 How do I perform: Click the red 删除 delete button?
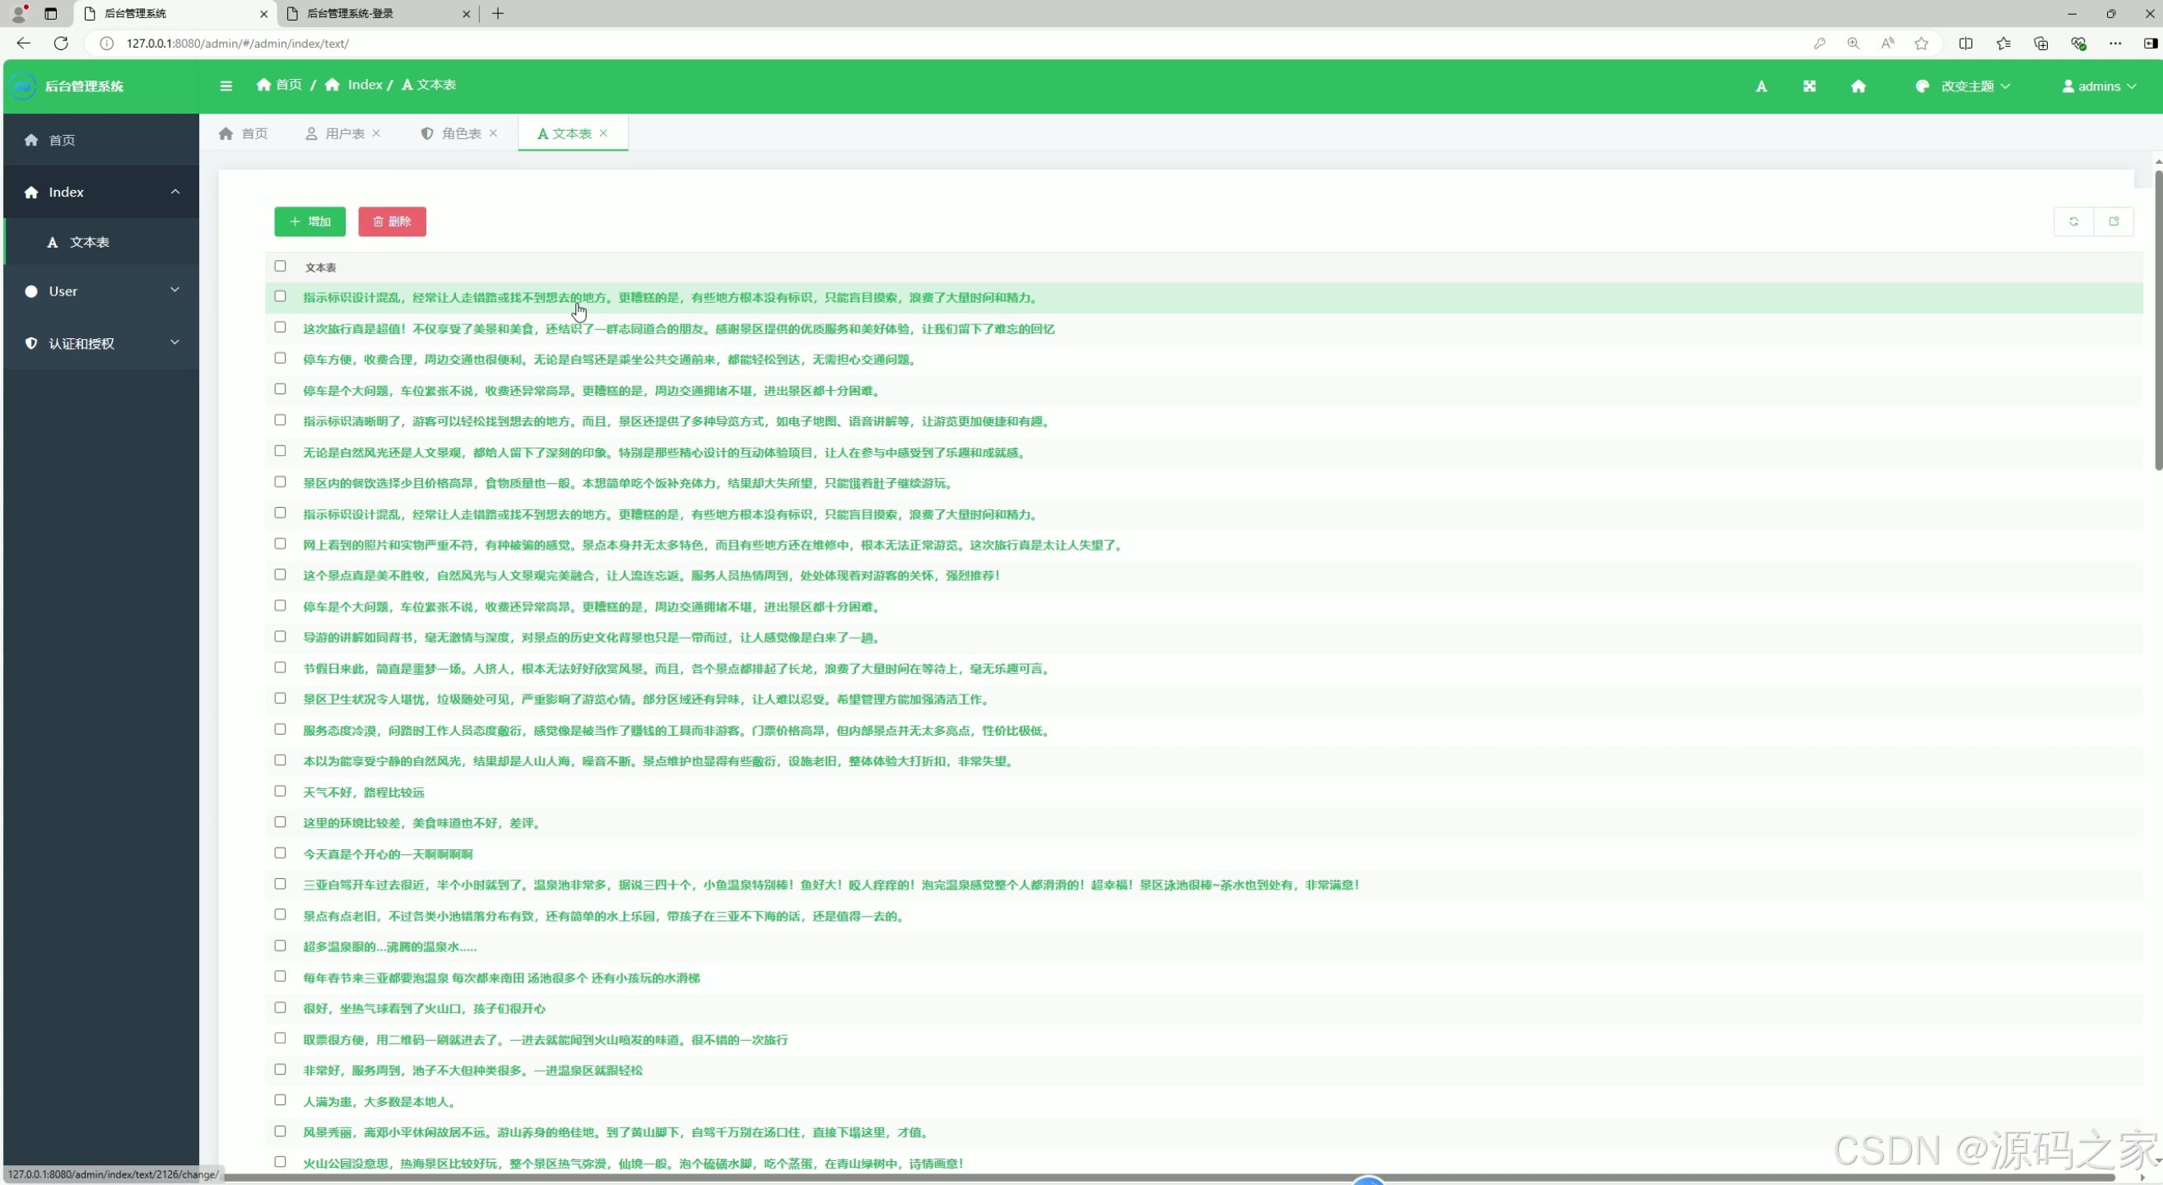click(392, 221)
